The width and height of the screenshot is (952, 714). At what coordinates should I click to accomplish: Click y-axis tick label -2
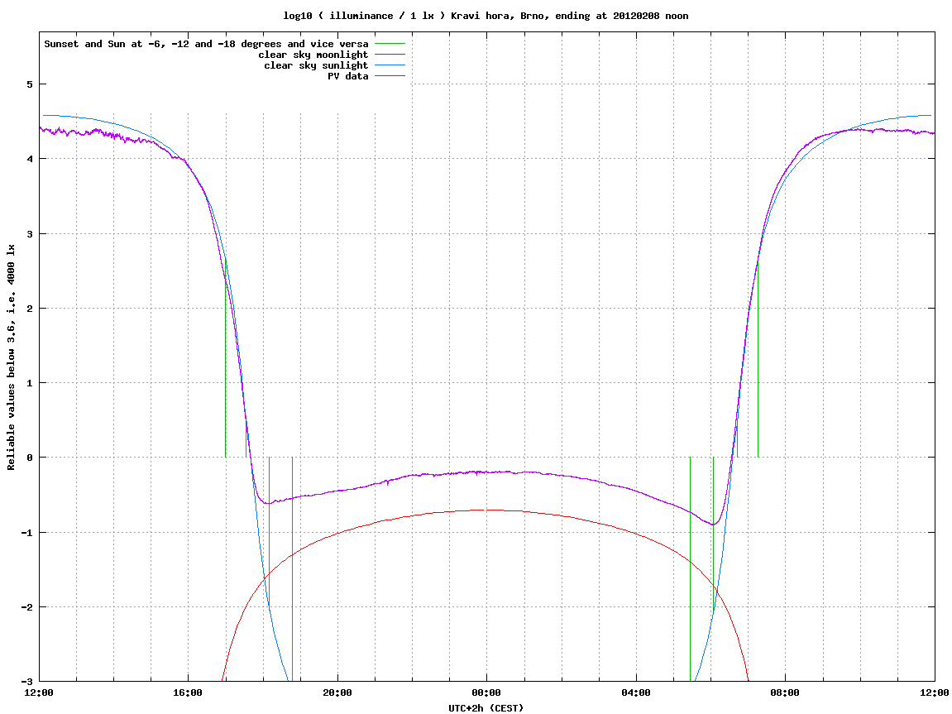click(x=26, y=607)
